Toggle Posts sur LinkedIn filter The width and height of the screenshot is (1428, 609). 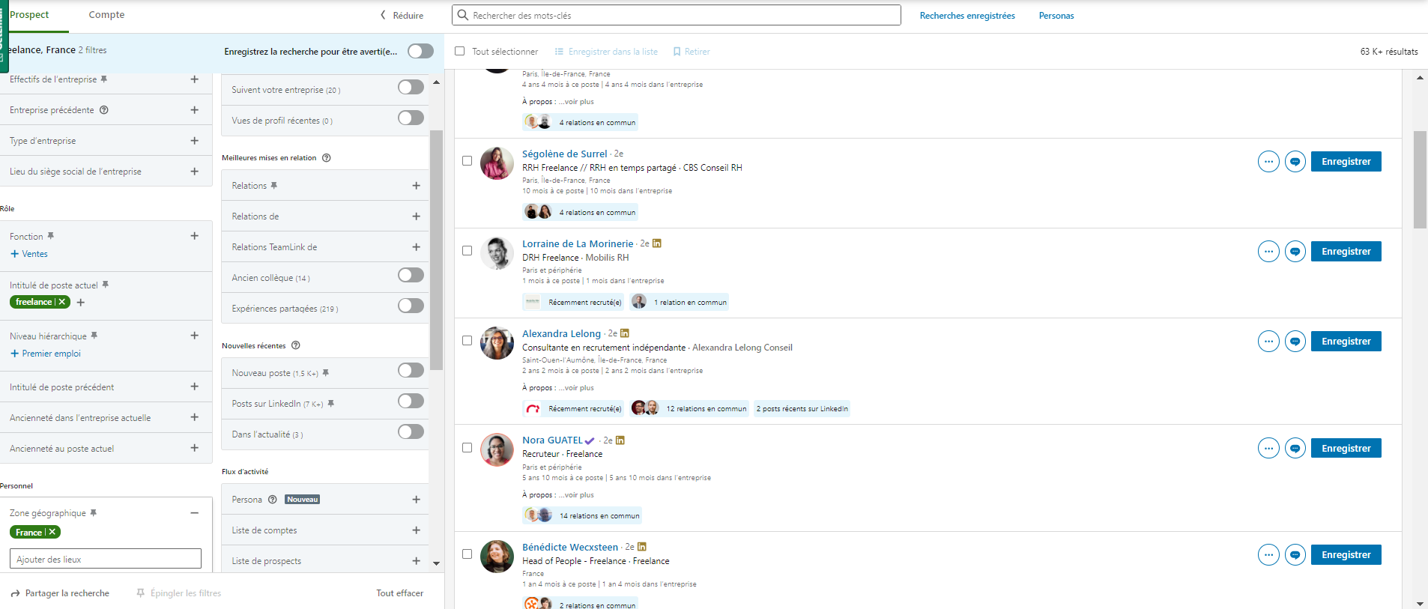point(411,401)
